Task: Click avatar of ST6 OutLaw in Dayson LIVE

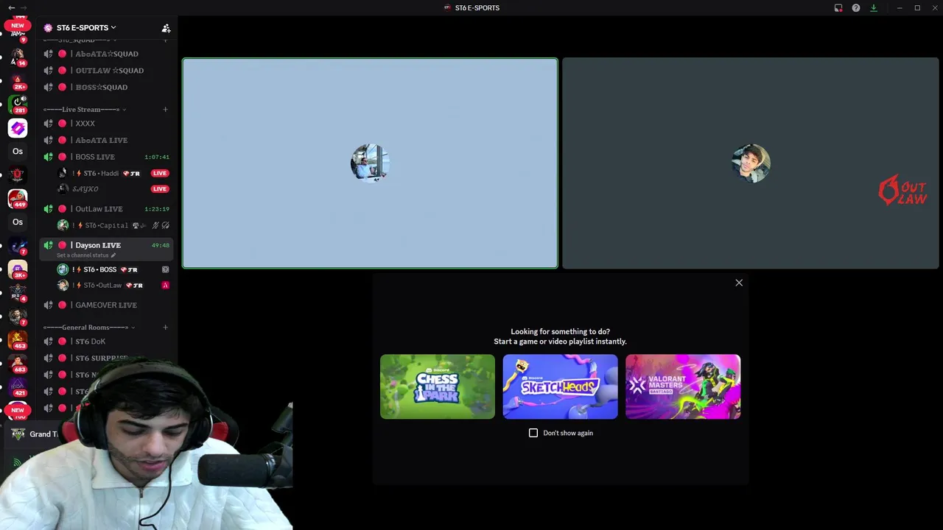Action: (x=63, y=285)
